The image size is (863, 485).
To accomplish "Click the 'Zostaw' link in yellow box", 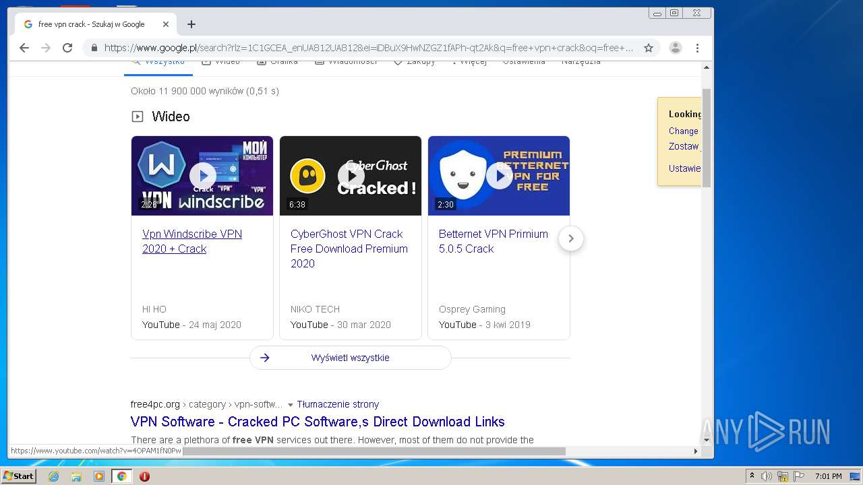I will (684, 146).
